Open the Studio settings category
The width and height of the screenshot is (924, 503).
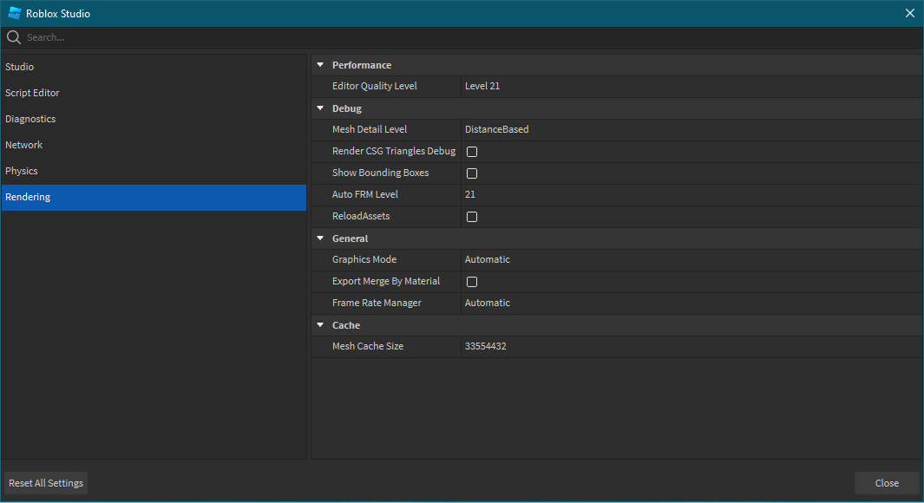[154, 67]
